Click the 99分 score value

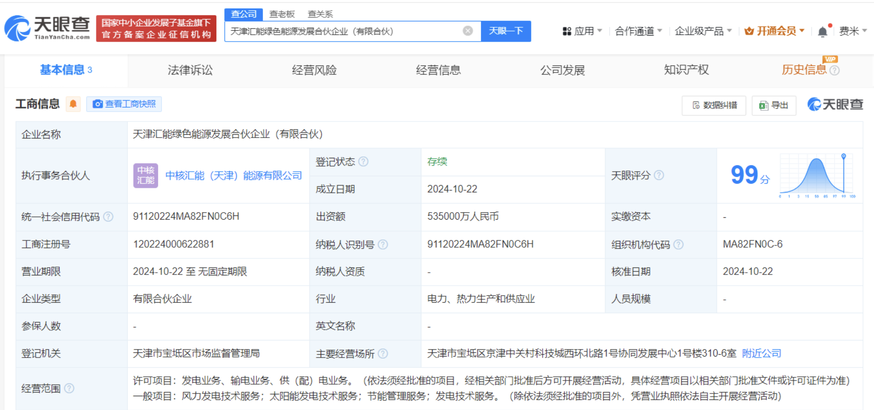(750, 175)
